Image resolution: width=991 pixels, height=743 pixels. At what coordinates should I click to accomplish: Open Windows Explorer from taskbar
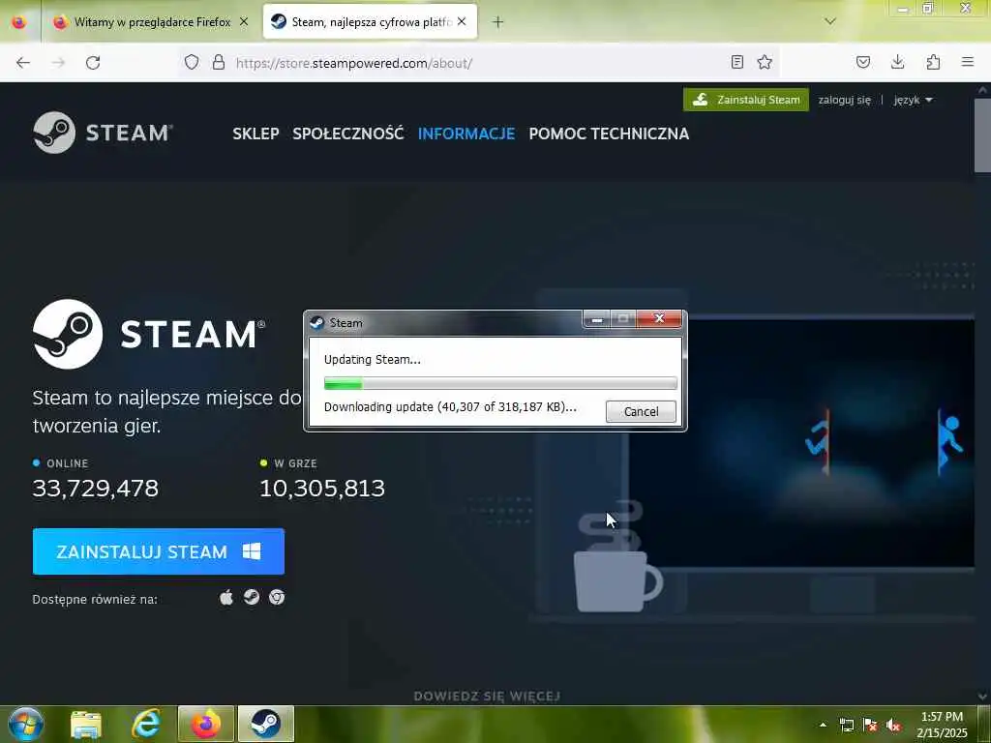pyautogui.click(x=86, y=725)
